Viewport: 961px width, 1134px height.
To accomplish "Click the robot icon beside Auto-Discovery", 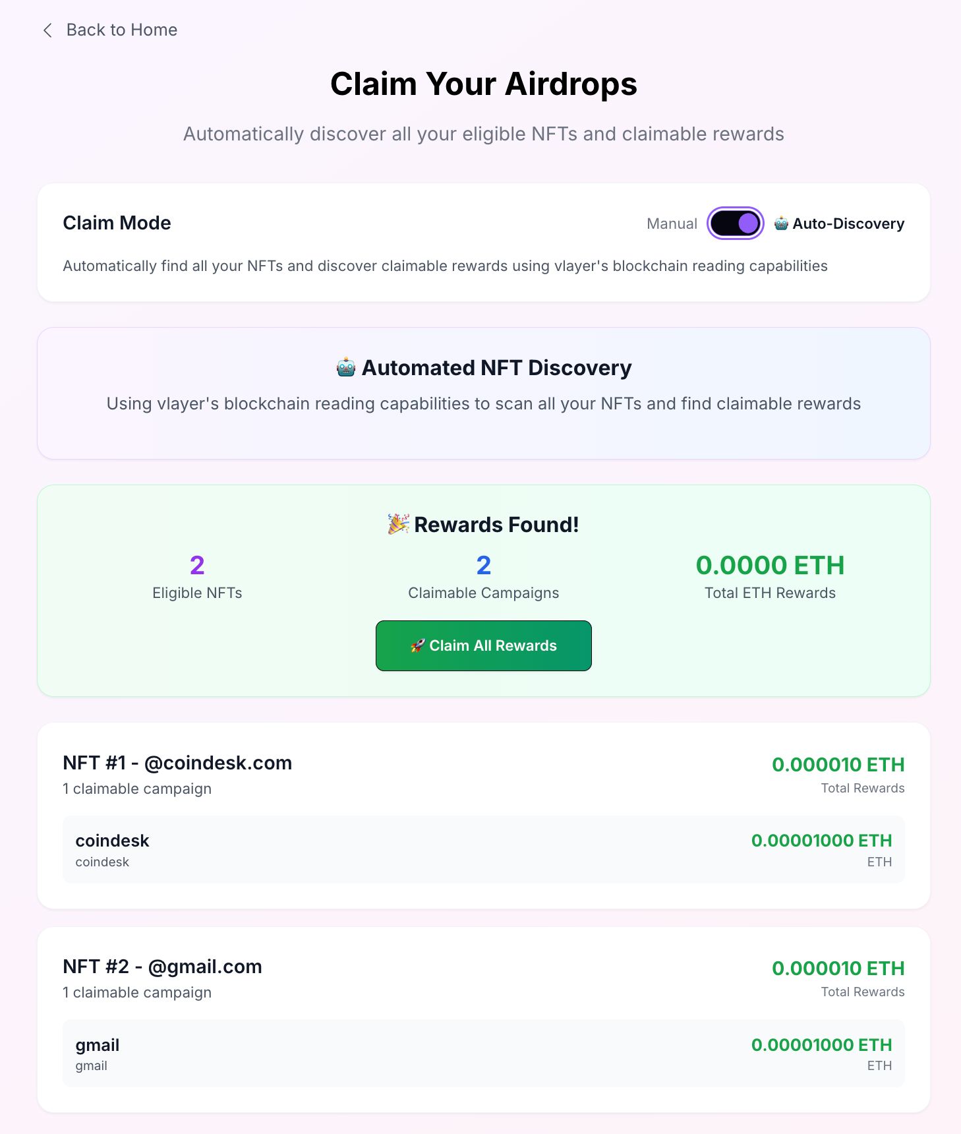I will point(781,224).
